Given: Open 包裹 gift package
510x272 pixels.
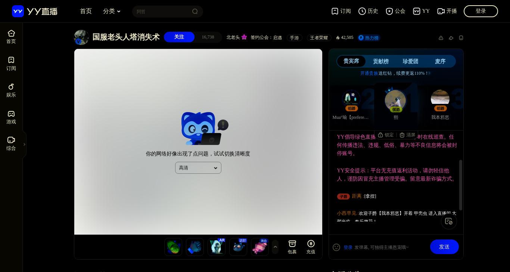Looking at the screenshot, I should click(x=292, y=247).
